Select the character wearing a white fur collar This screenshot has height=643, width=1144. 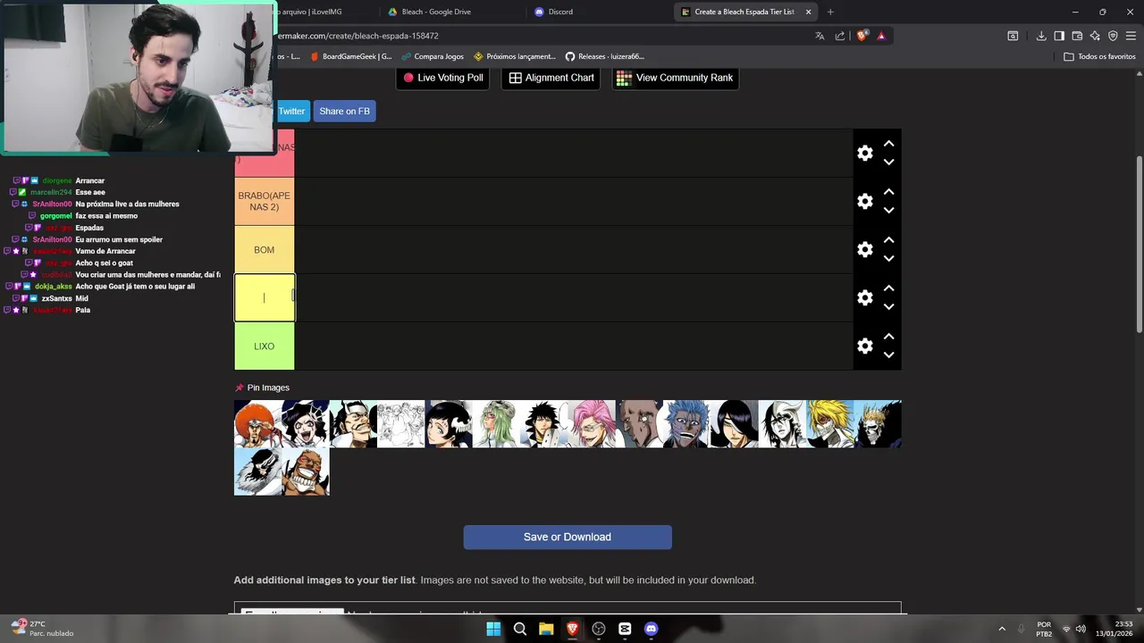pos(257,472)
